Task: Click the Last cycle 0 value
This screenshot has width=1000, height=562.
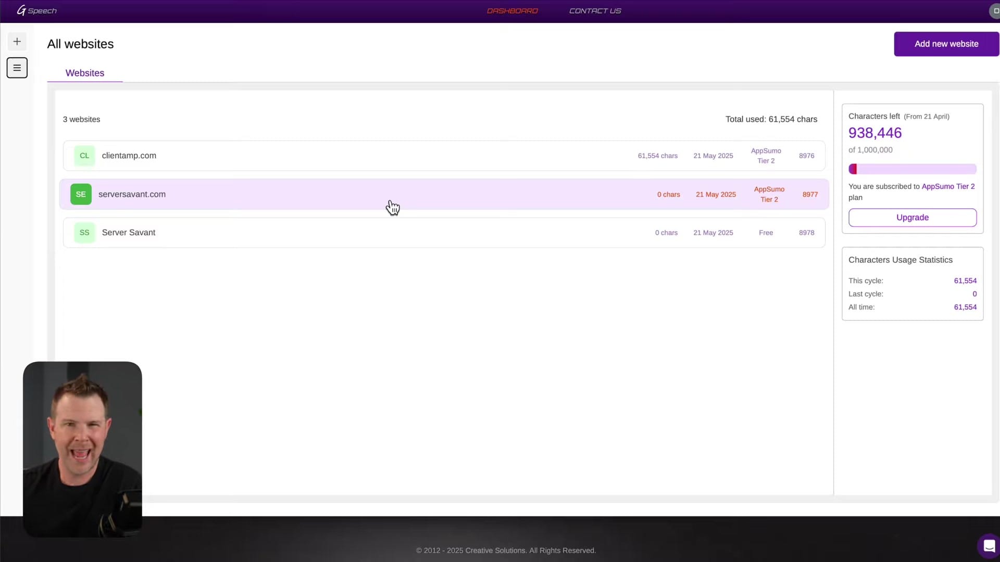Action: (974, 294)
